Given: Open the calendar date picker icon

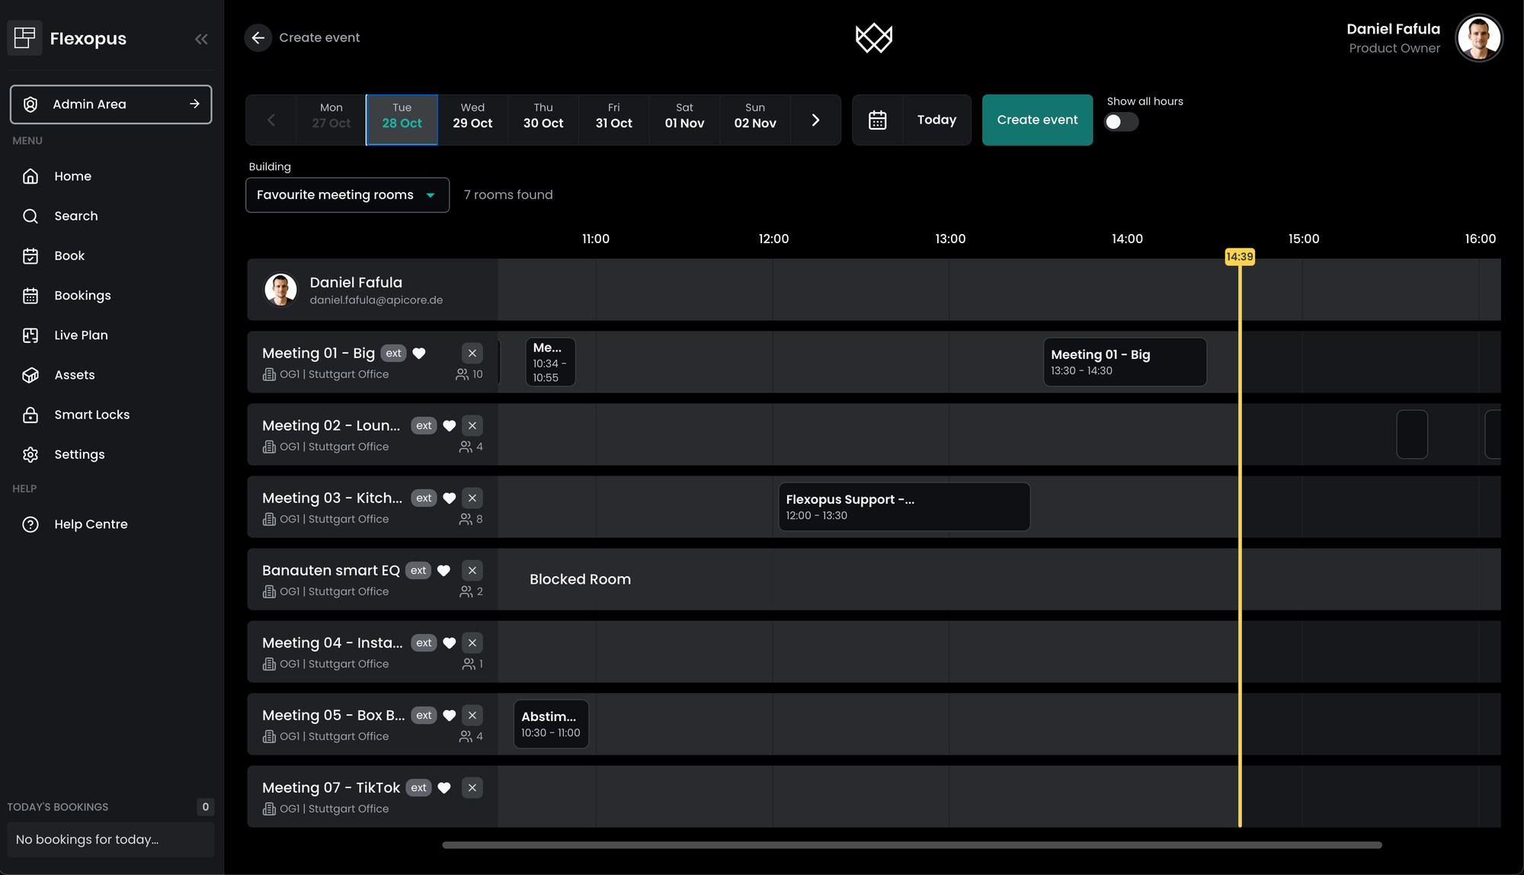Looking at the screenshot, I should coord(877,120).
